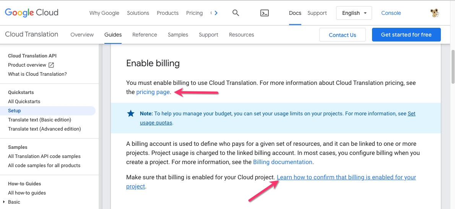The width and height of the screenshot is (455, 209).
Task: Click the user profile avatar
Action: pos(434,13)
